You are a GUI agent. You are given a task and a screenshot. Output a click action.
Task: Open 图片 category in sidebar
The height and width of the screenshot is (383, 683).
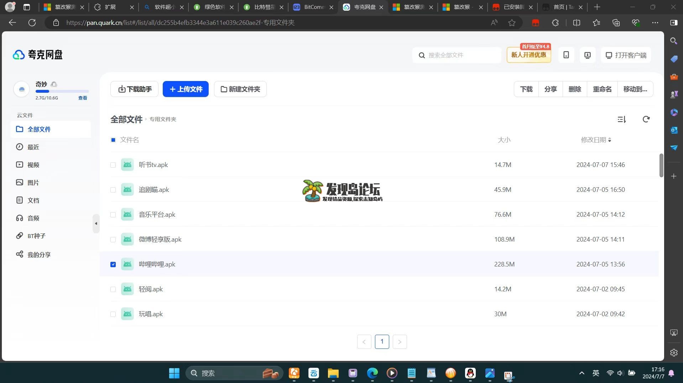coord(51,183)
